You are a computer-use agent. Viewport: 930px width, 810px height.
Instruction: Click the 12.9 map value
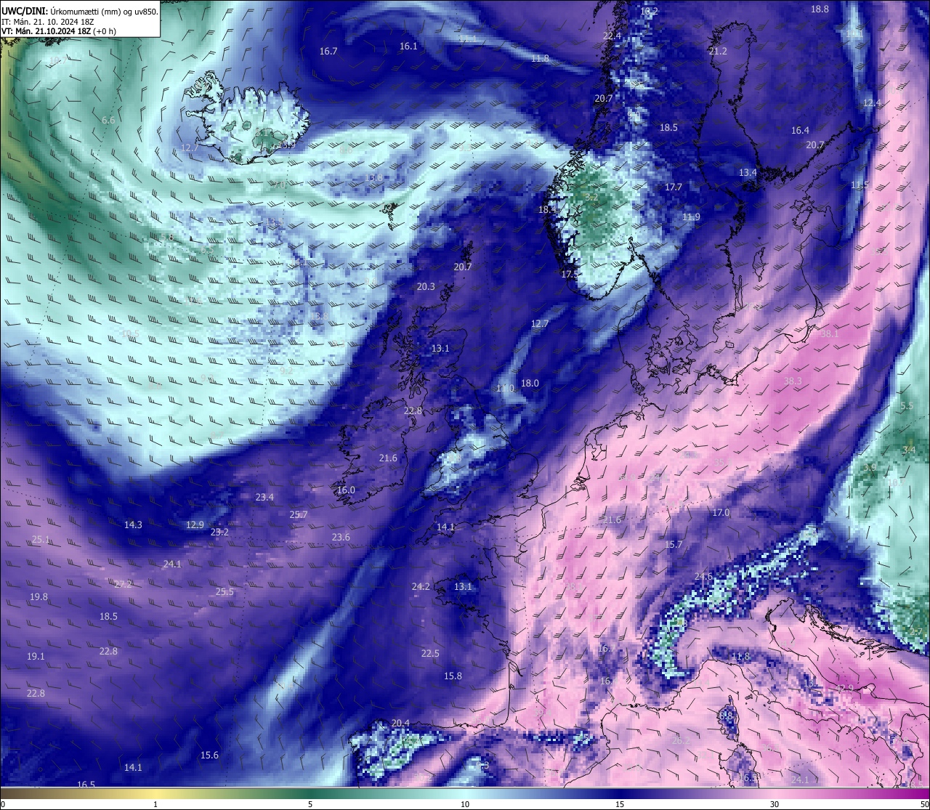pyautogui.click(x=195, y=525)
